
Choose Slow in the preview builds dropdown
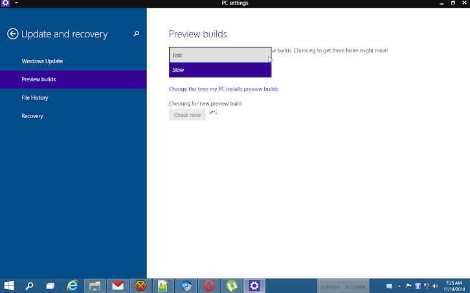click(x=220, y=70)
